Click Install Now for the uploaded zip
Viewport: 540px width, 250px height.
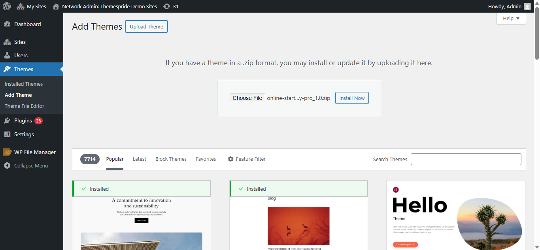[351, 98]
